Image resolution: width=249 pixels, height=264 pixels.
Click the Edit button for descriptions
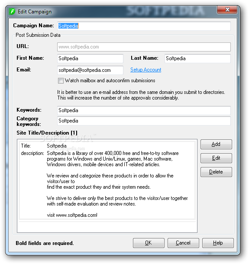[216, 158]
